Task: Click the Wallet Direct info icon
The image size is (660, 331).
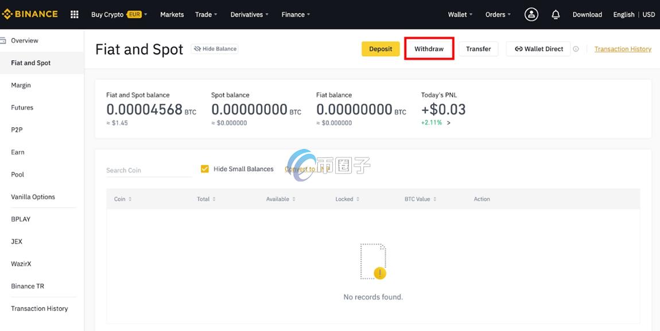Action: pyautogui.click(x=576, y=49)
